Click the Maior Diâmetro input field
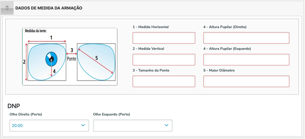305x139 pixels. (x=246, y=81)
